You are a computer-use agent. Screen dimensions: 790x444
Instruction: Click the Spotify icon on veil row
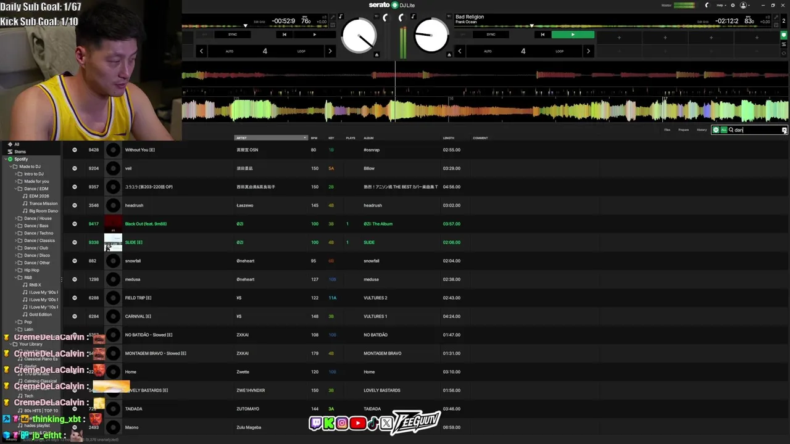(75, 168)
